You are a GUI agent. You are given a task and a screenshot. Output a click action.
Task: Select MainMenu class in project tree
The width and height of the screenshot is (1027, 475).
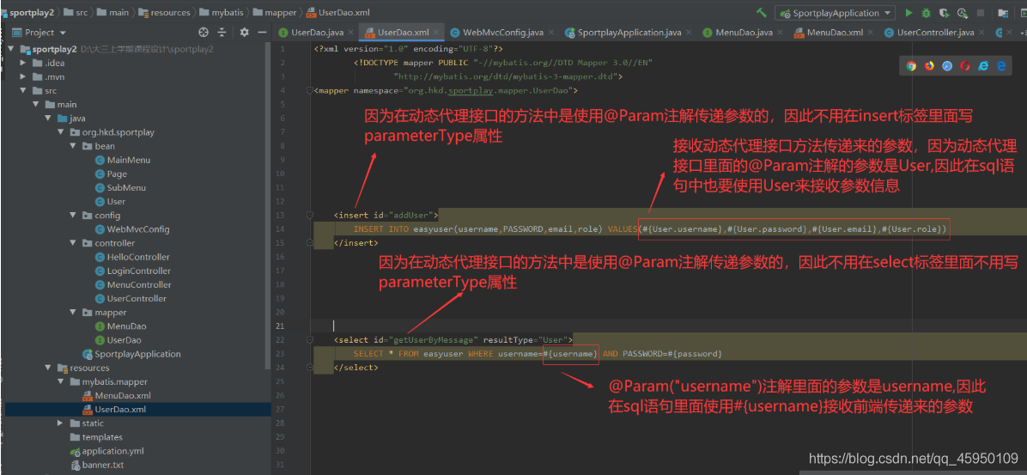[123, 160]
